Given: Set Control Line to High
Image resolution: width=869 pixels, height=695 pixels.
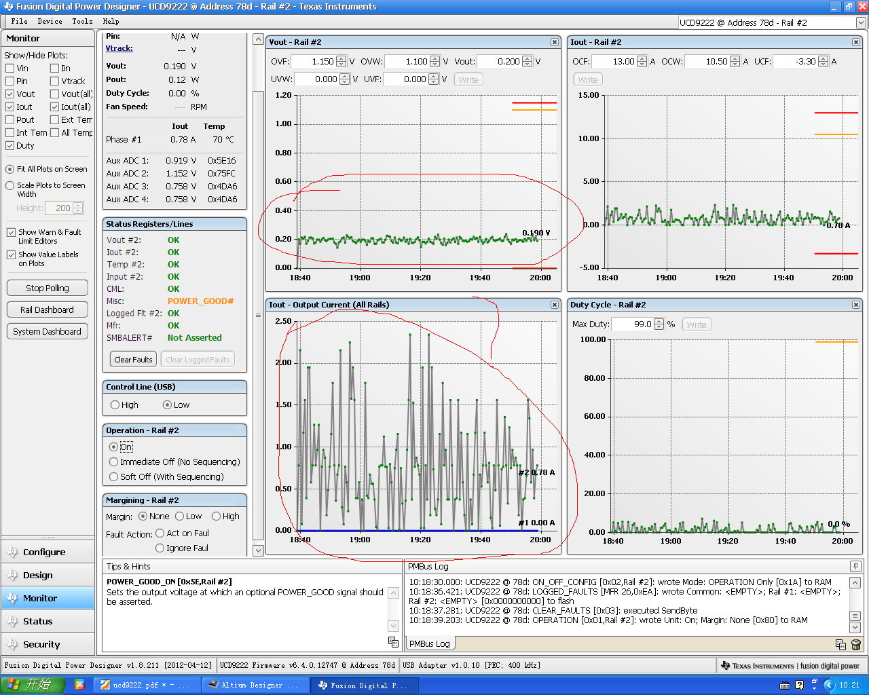Looking at the screenshot, I should click(x=115, y=405).
